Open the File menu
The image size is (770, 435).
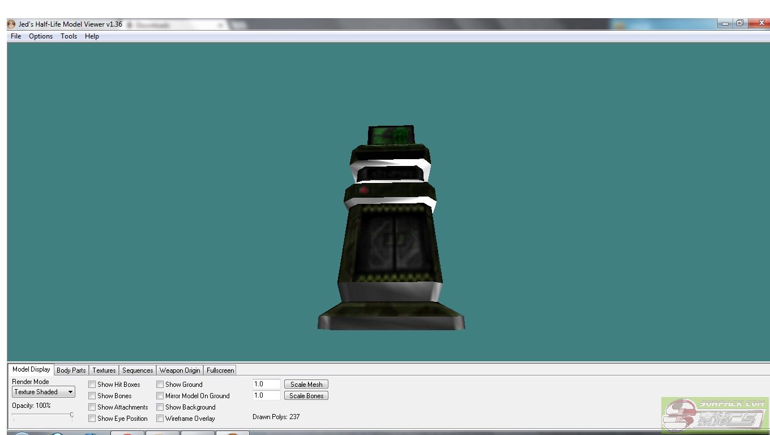coord(16,36)
